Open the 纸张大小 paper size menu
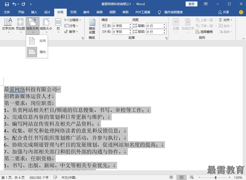Image resolution: width=246 pixels, height=180 pixels. [46, 26]
